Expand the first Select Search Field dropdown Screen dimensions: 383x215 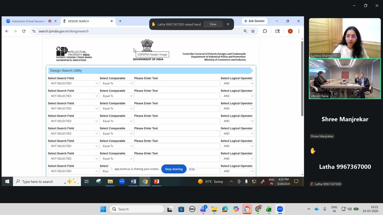coord(73,83)
